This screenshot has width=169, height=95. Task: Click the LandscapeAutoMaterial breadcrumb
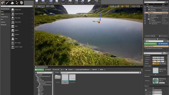[x=82, y=70]
